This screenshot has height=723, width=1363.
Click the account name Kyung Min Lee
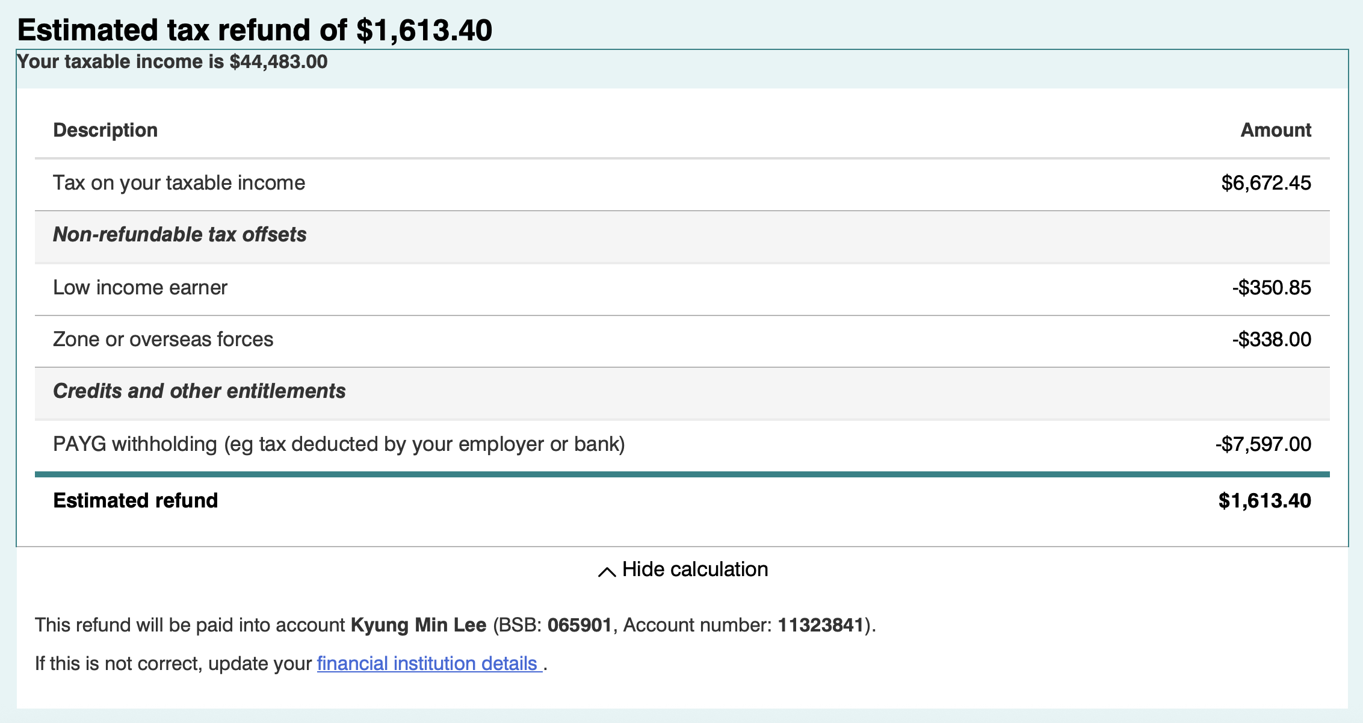tap(418, 625)
